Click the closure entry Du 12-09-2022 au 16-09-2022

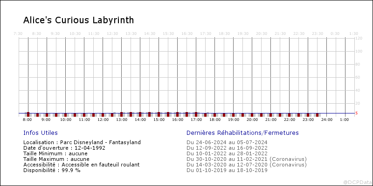point(227,148)
